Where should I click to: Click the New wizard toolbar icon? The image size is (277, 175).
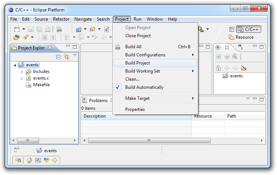[17, 29]
